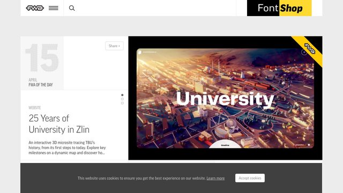Open the search magnifier icon
This screenshot has width=343, height=193.
click(72, 8)
